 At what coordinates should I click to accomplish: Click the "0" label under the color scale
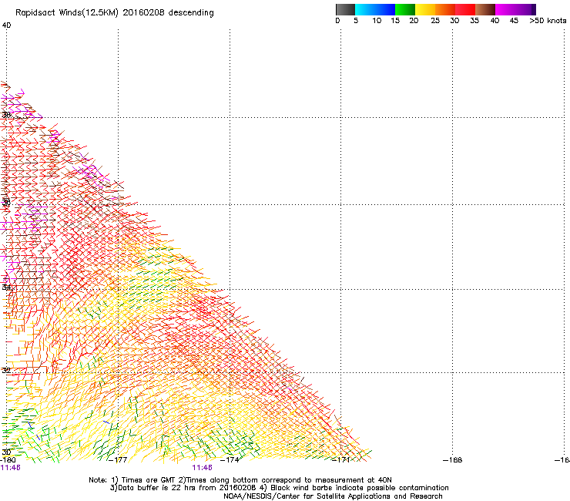pyautogui.click(x=337, y=21)
